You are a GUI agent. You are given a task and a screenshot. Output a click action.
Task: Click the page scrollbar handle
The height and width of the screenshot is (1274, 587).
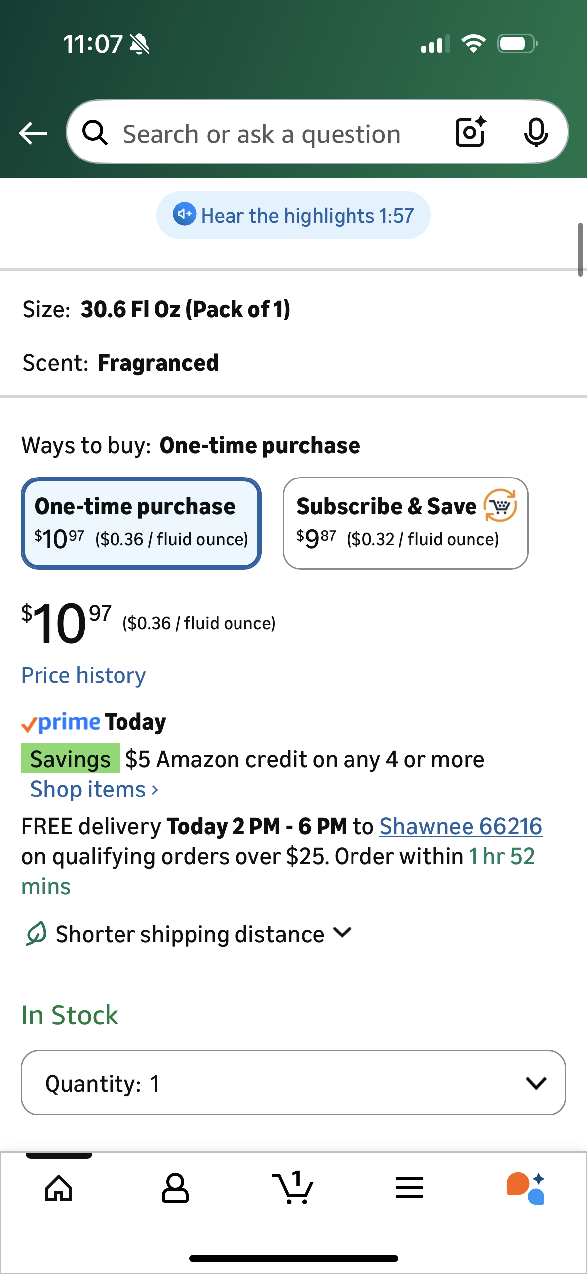[580, 249]
